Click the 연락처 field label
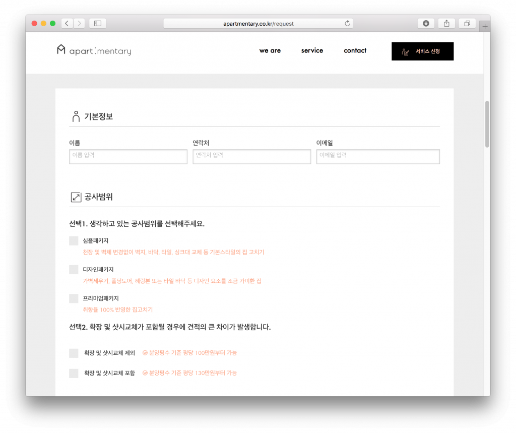 201,143
